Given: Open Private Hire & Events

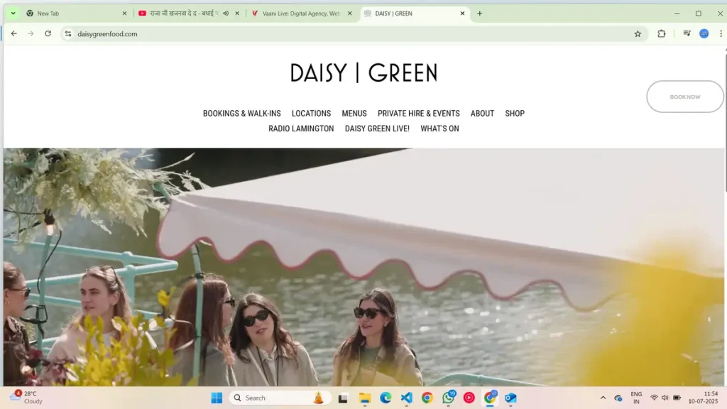Looking at the screenshot, I should [x=419, y=113].
